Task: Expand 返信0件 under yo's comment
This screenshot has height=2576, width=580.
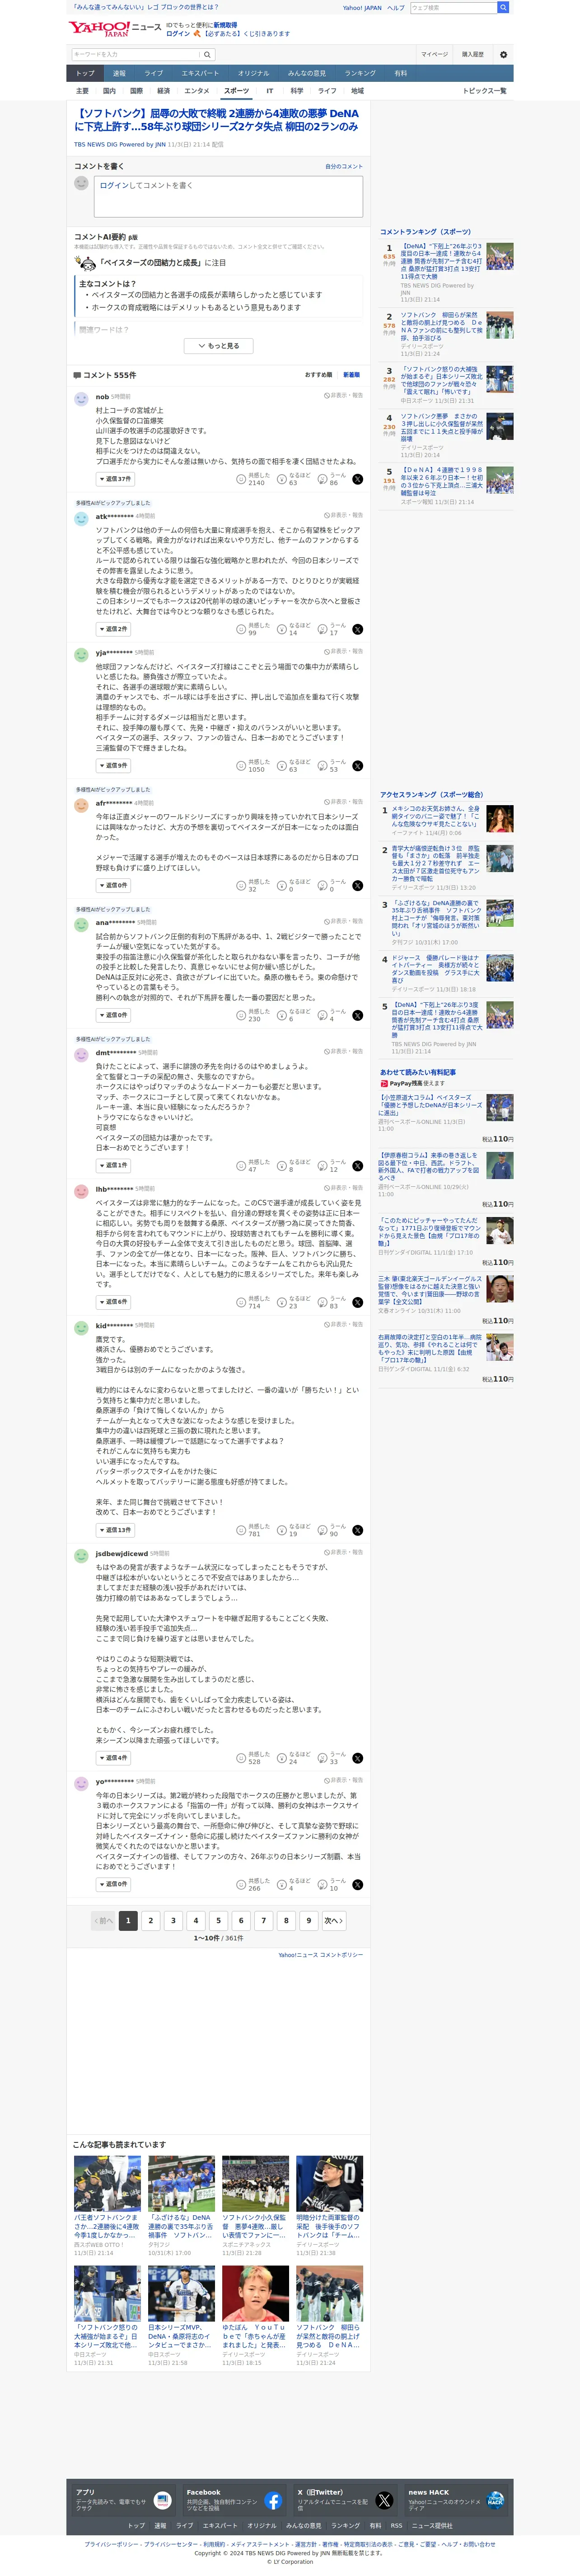Action: click(x=113, y=1884)
